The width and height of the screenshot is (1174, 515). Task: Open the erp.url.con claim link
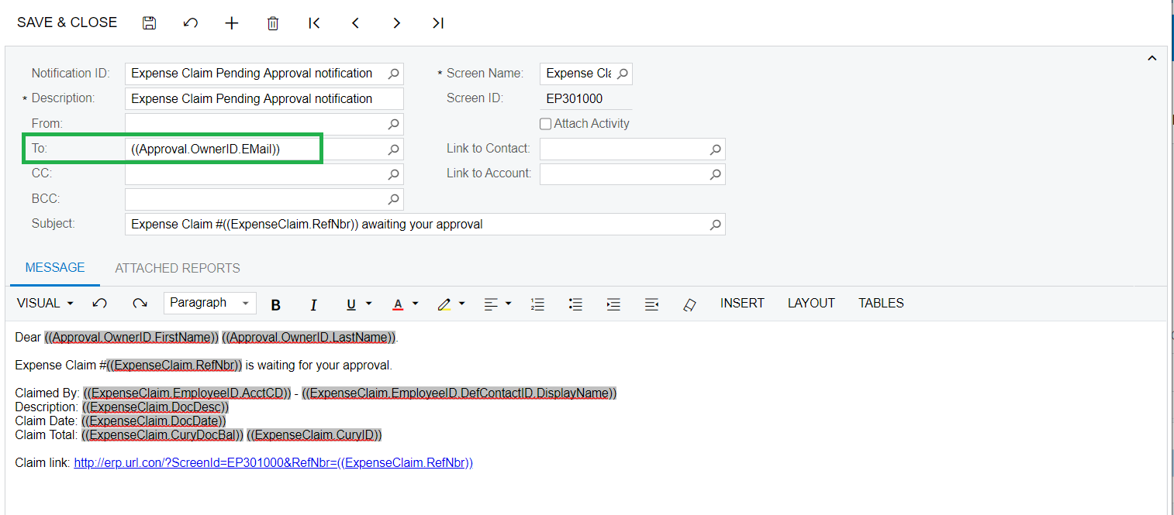click(x=273, y=463)
